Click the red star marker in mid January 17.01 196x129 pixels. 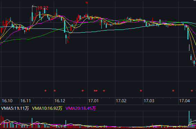pos(104,91)
